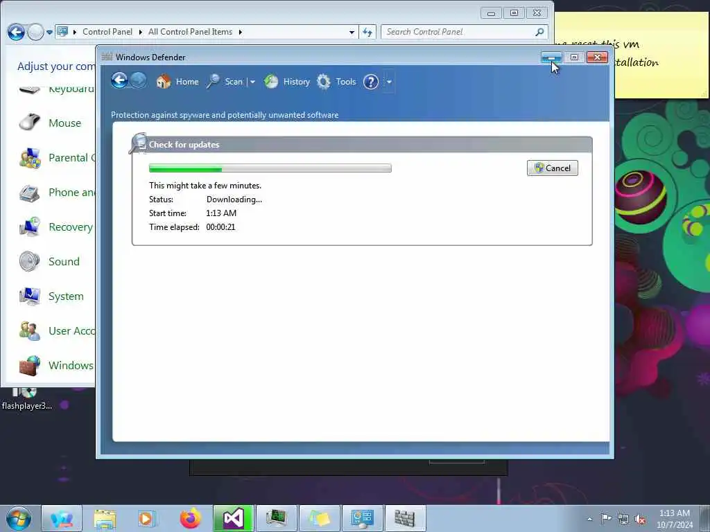The height and width of the screenshot is (532, 710).
Task: Click Control Panel breadcrumb in address bar
Action: coord(107,32)
